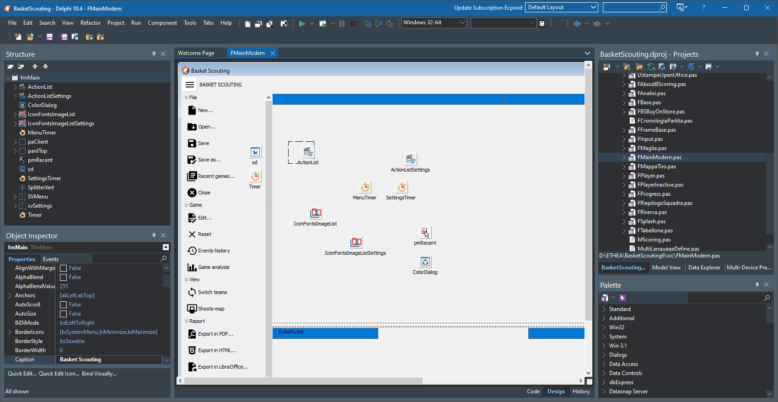The image size is (778, 402).
Task: Click the move down arrow in Structure
Action: [45, 66]
